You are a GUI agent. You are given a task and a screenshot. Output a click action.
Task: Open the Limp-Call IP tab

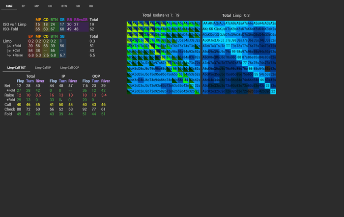(43, 68)
